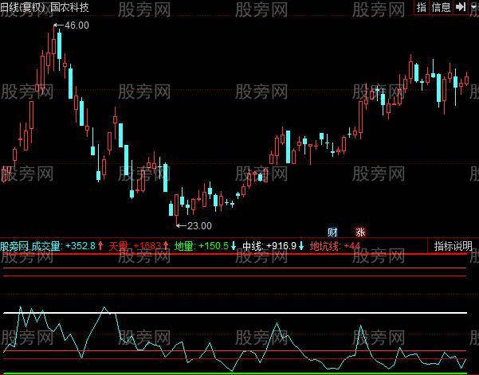Click the 46.00 high price marker

click(x=75, y=25)
